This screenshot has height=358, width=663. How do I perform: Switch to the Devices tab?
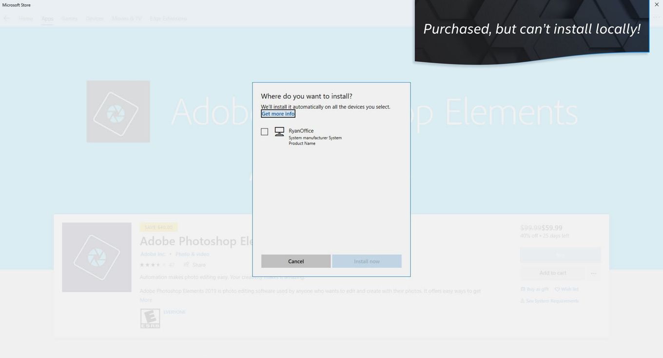pyautogui.click(x=95, y=19)
